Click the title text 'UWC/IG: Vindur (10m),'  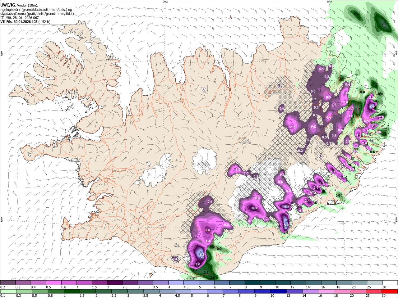click(x=19, y=5)
